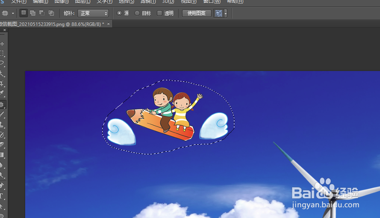Select the Move tool
The height and width of the screenshot is (218, 380).
(x=2, y=44)
